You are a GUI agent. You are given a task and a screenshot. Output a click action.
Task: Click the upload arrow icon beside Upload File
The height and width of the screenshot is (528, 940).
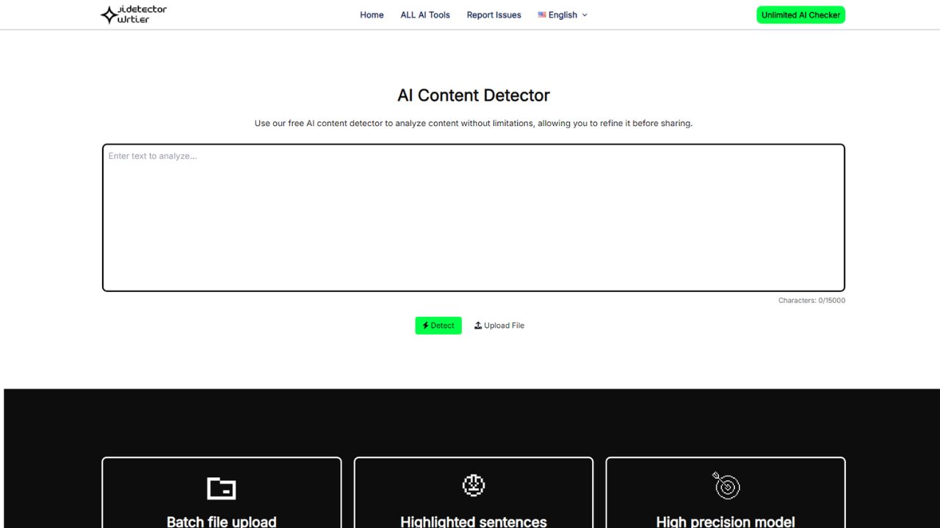point(477,325)
